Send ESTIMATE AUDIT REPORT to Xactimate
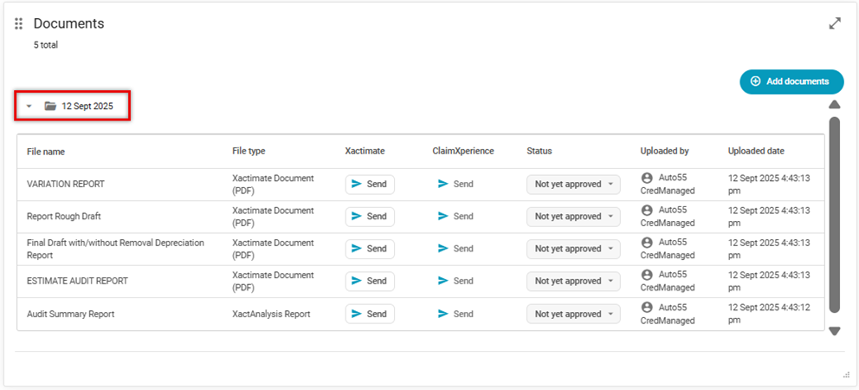This screenshot has width=859, height=390. click(x=370, y=281)
